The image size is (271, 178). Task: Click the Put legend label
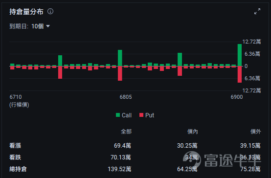(150, 115)
